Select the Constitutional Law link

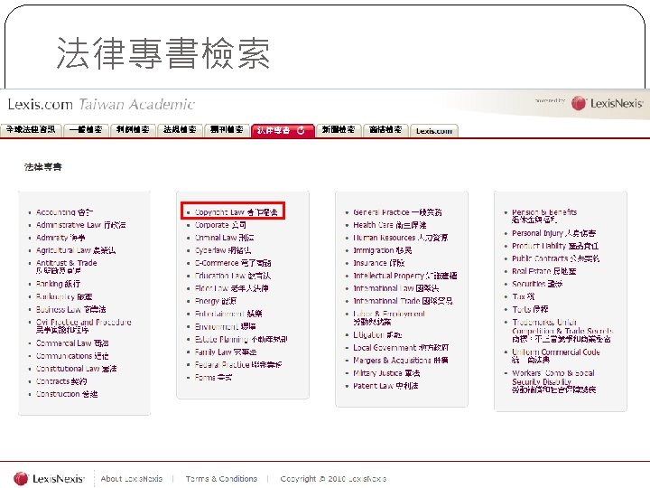point(76,369)
